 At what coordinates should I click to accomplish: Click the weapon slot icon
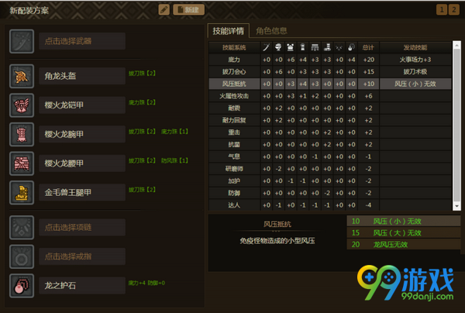(22, 41)
